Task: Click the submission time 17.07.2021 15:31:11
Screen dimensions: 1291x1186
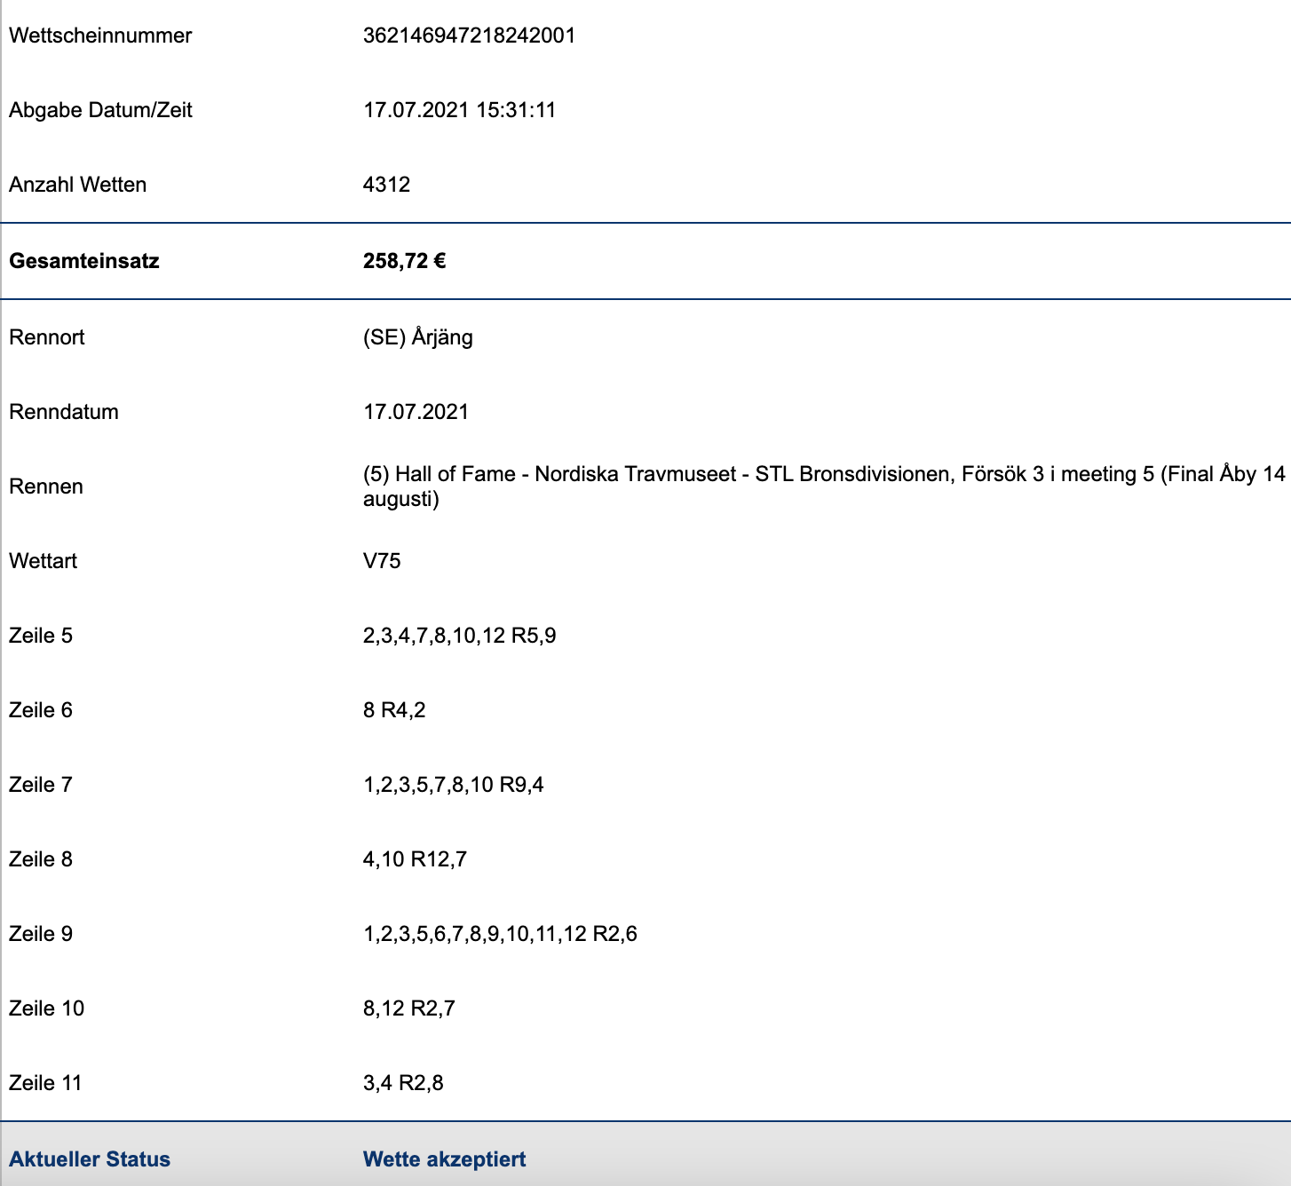Action: 460,110
